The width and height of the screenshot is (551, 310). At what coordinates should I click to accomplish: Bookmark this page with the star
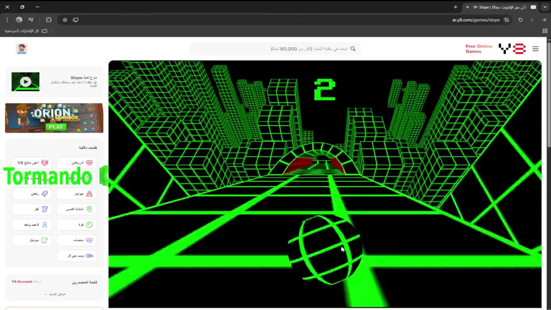(65, 20)
